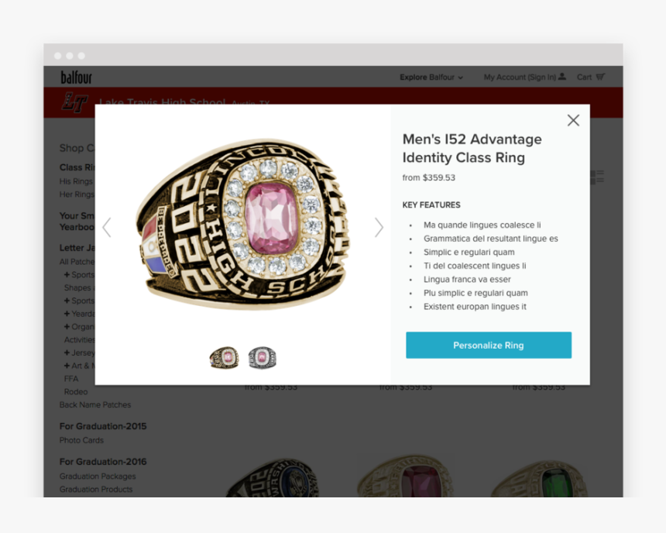Select the silver ring thumbnail

pos(262,357)
